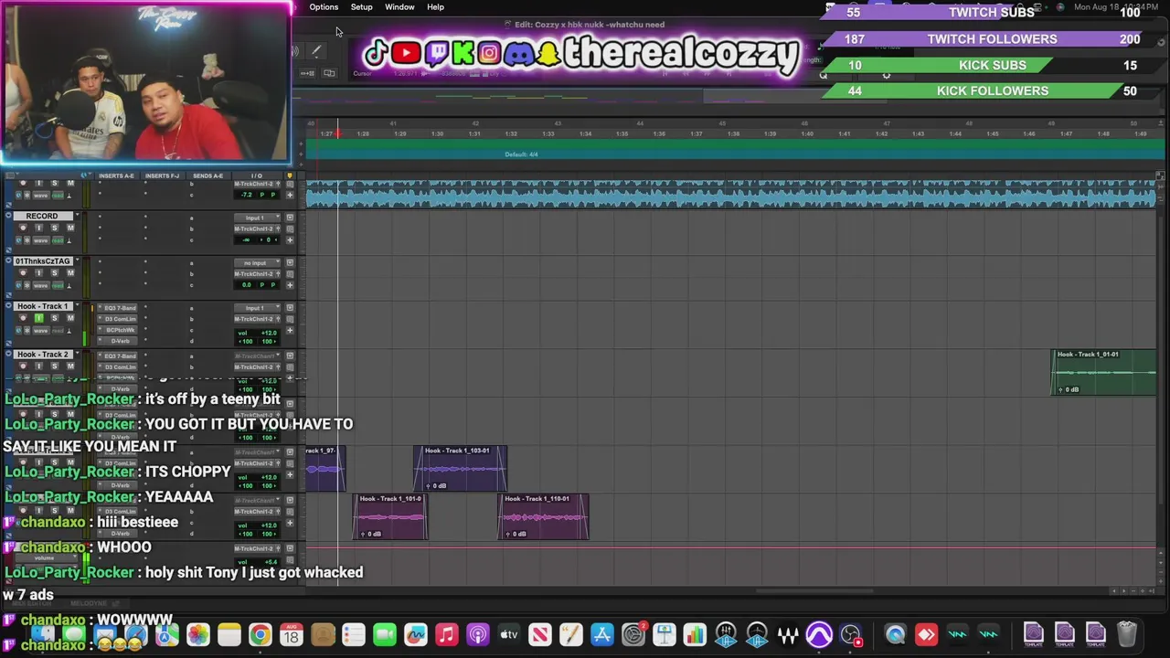The height and width of the screenshot is (658, 1170).
Task: Select the RECORD track name
Action: pos(42,216)
